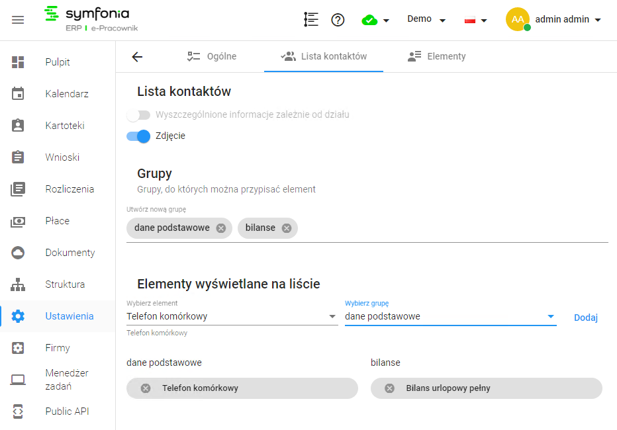Toggle Wyszczególnione informacje zależnie od działu switch
This screenshot has width=617, height=430.
point(138,115)
